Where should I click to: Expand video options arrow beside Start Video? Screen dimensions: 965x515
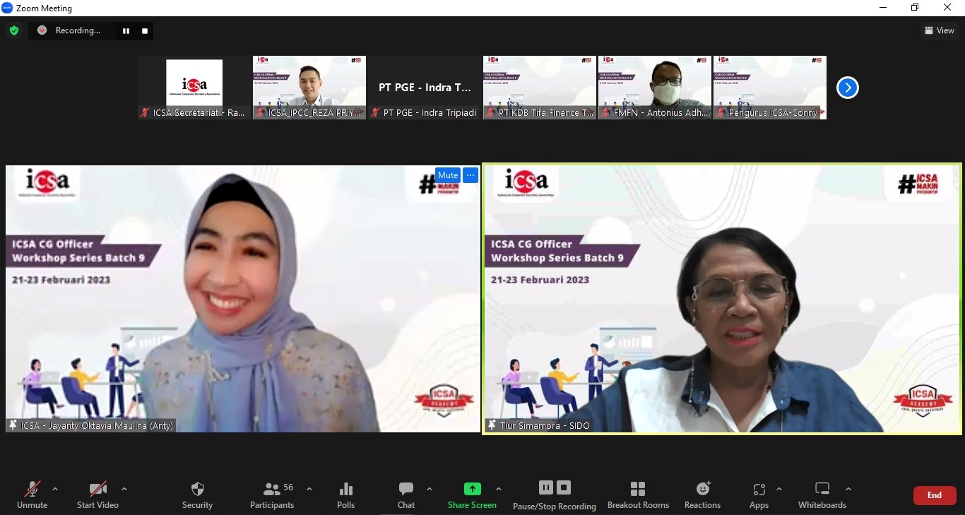point(124,489)
